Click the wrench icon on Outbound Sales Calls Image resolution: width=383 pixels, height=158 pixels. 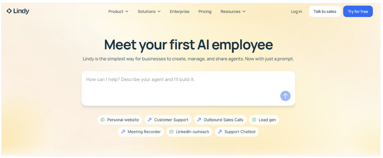(199, 120)
